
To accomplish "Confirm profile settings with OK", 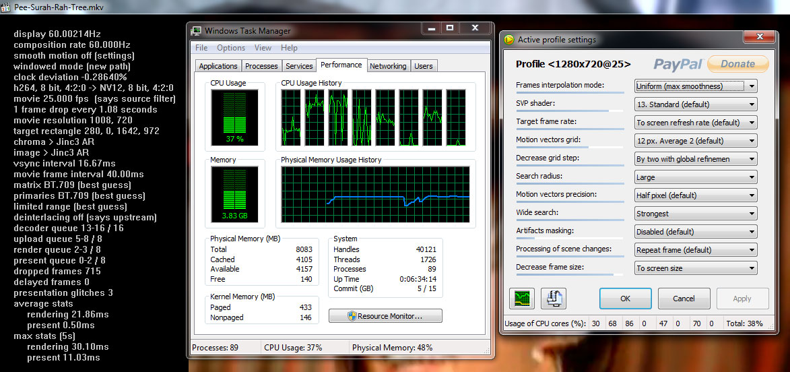I will click(625, 299).
